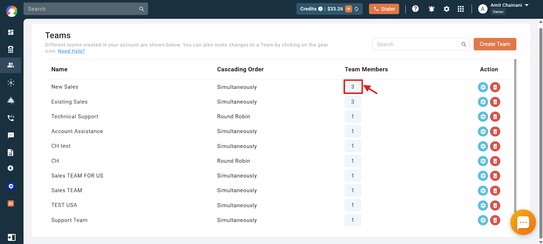The image size is (543, 244).
Task: Click Round Robin for Technical Support
Action: pyautogui.click(x=233, y=116)
